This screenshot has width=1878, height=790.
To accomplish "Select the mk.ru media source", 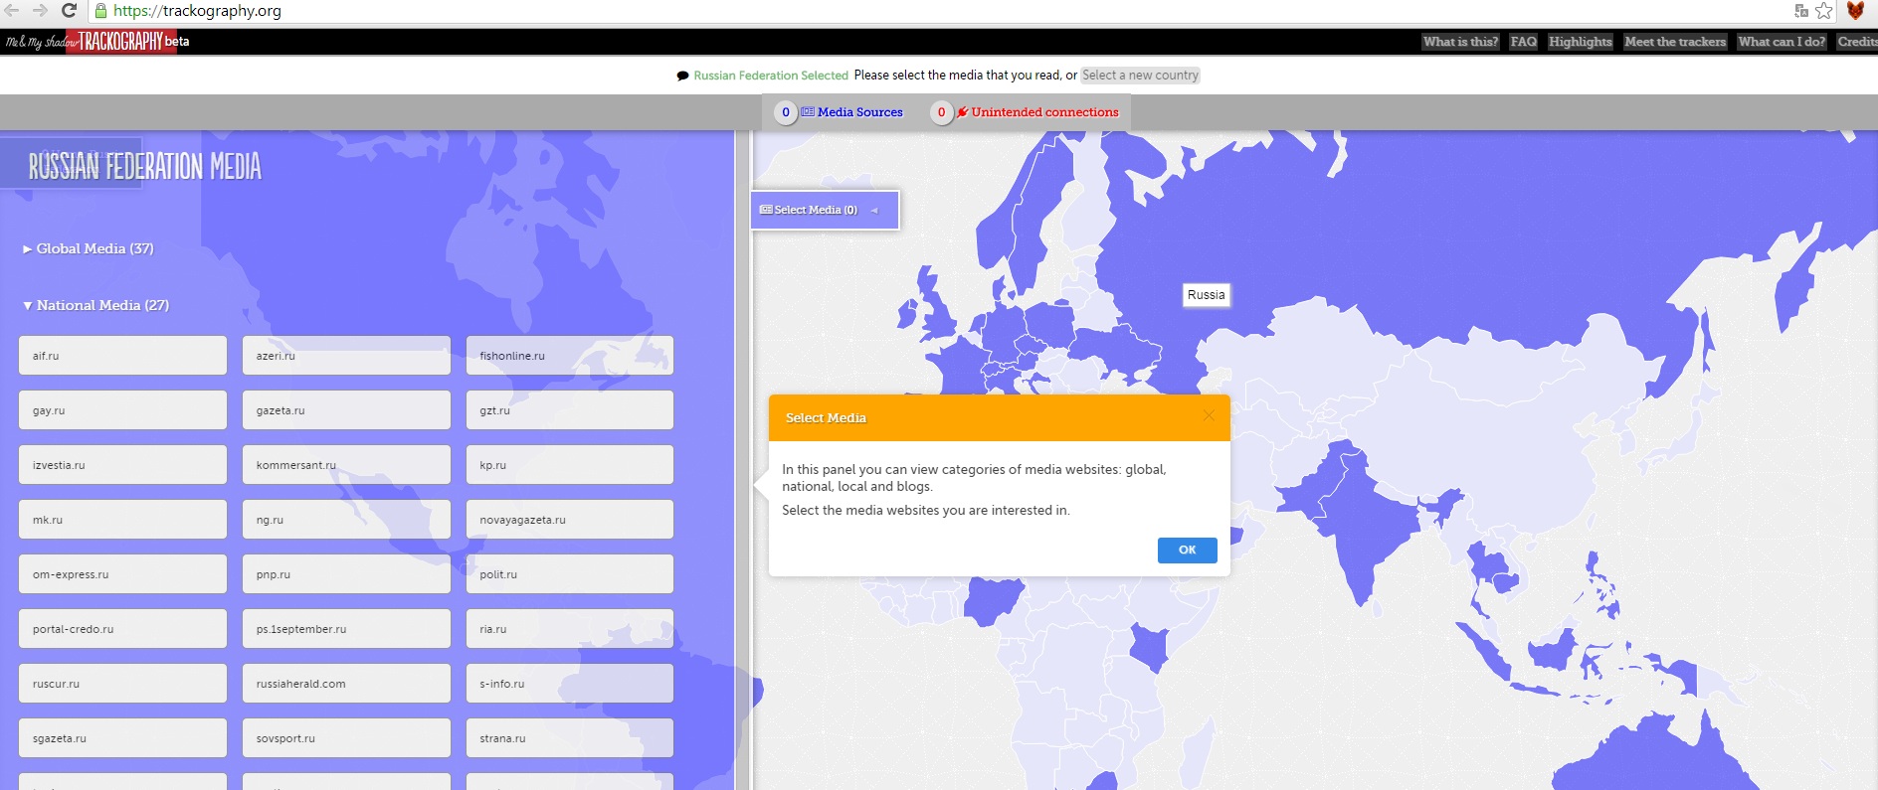I will click(x=122, y=520).
